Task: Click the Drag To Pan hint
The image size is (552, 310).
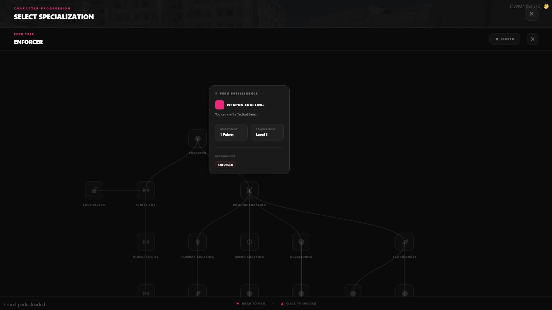Action: click(251, 304)
